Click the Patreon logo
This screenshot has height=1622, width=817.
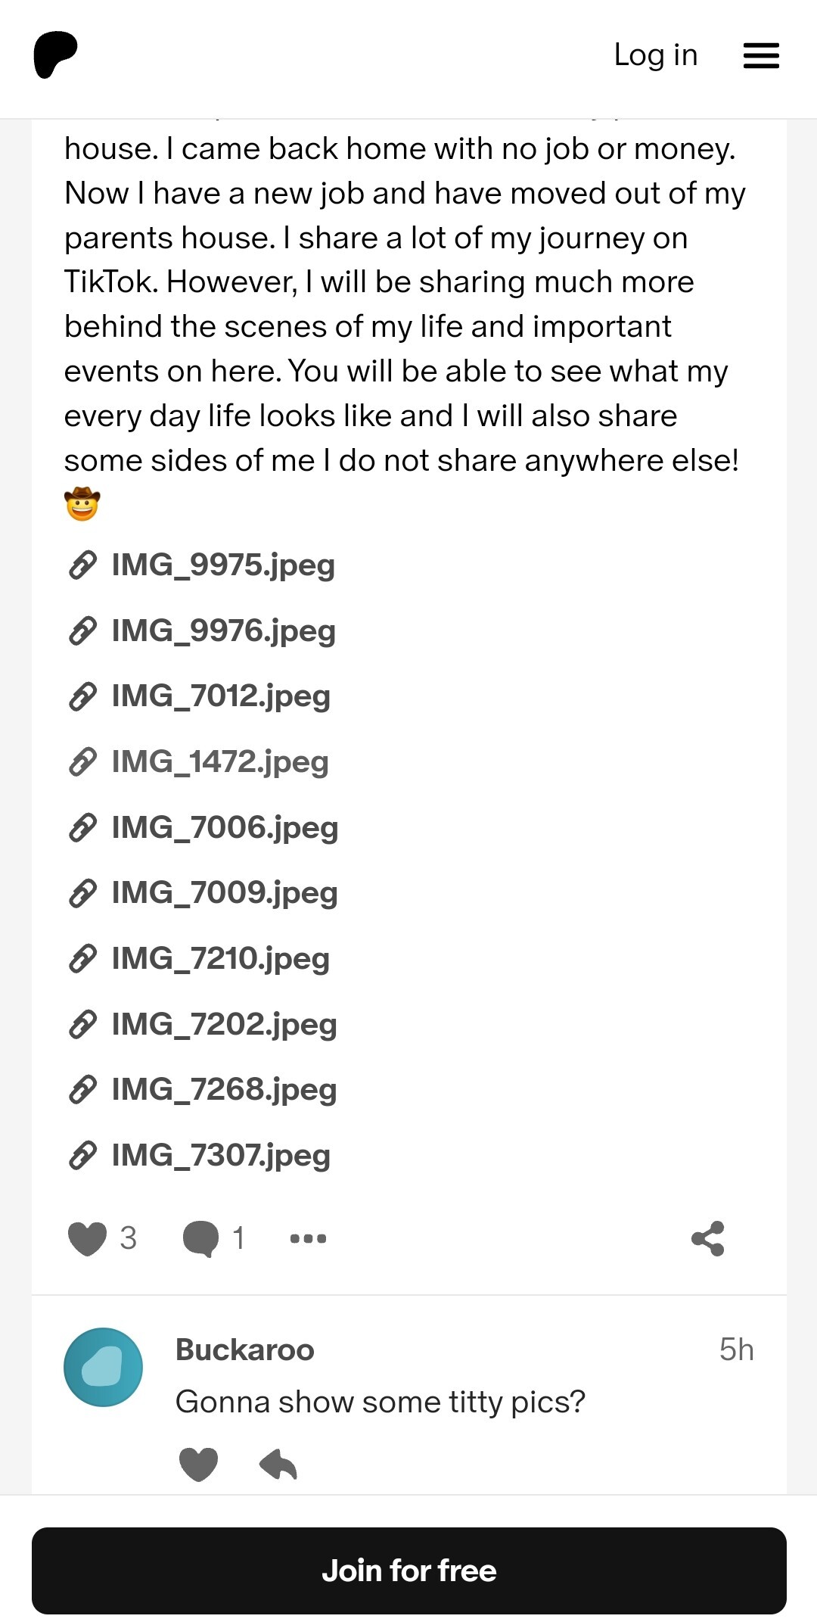tap(55, 54)
